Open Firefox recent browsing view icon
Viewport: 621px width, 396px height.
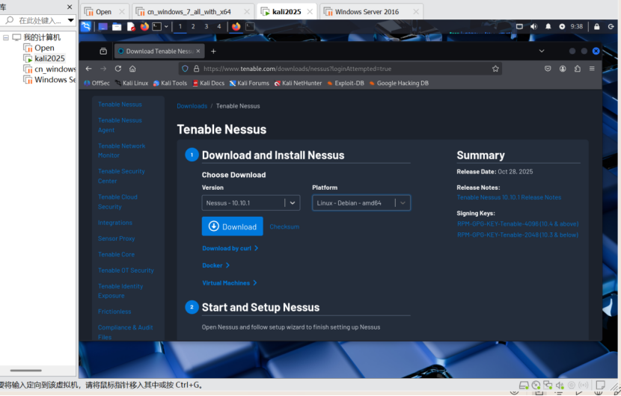[x=103, y=51]
